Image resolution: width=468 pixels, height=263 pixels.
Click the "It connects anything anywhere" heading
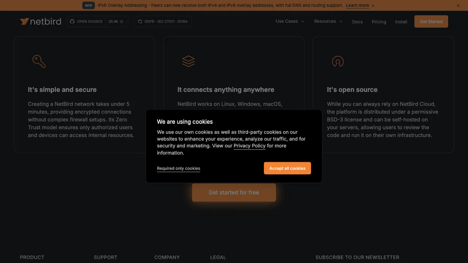pyautogui.click(x=226, y=89)
